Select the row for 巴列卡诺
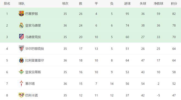Screen dimensions: 181x100 click(x=90, y=95)
